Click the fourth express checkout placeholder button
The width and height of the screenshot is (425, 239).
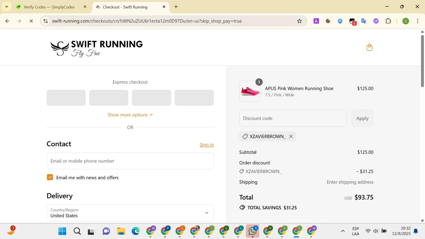[x=194, y=98]
